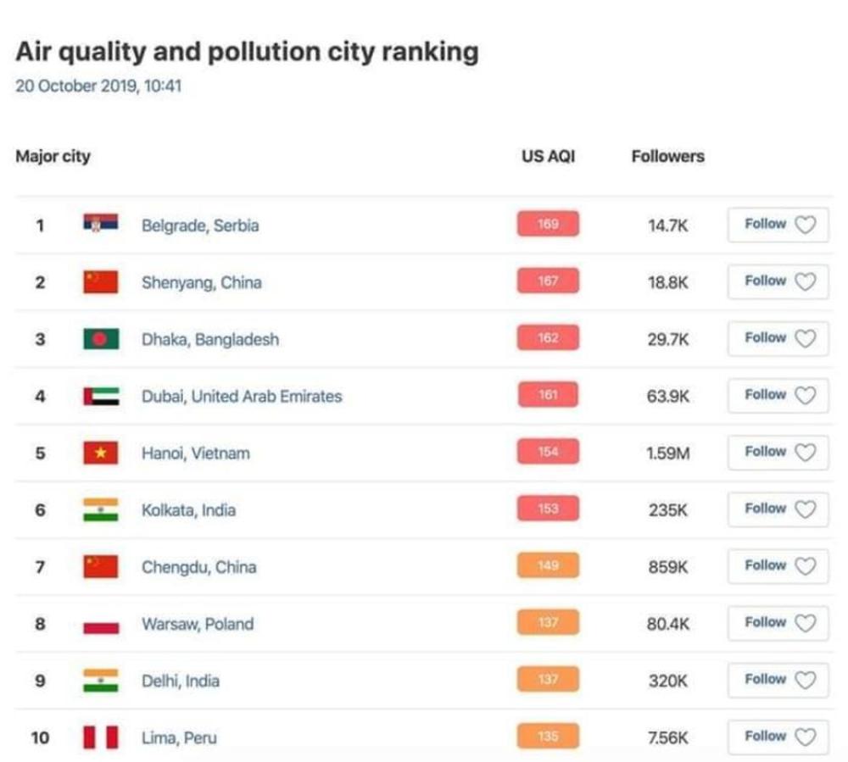Click the United Arab Emirates flag icon
Screen dimensions: 848x762
coord(100,396)
